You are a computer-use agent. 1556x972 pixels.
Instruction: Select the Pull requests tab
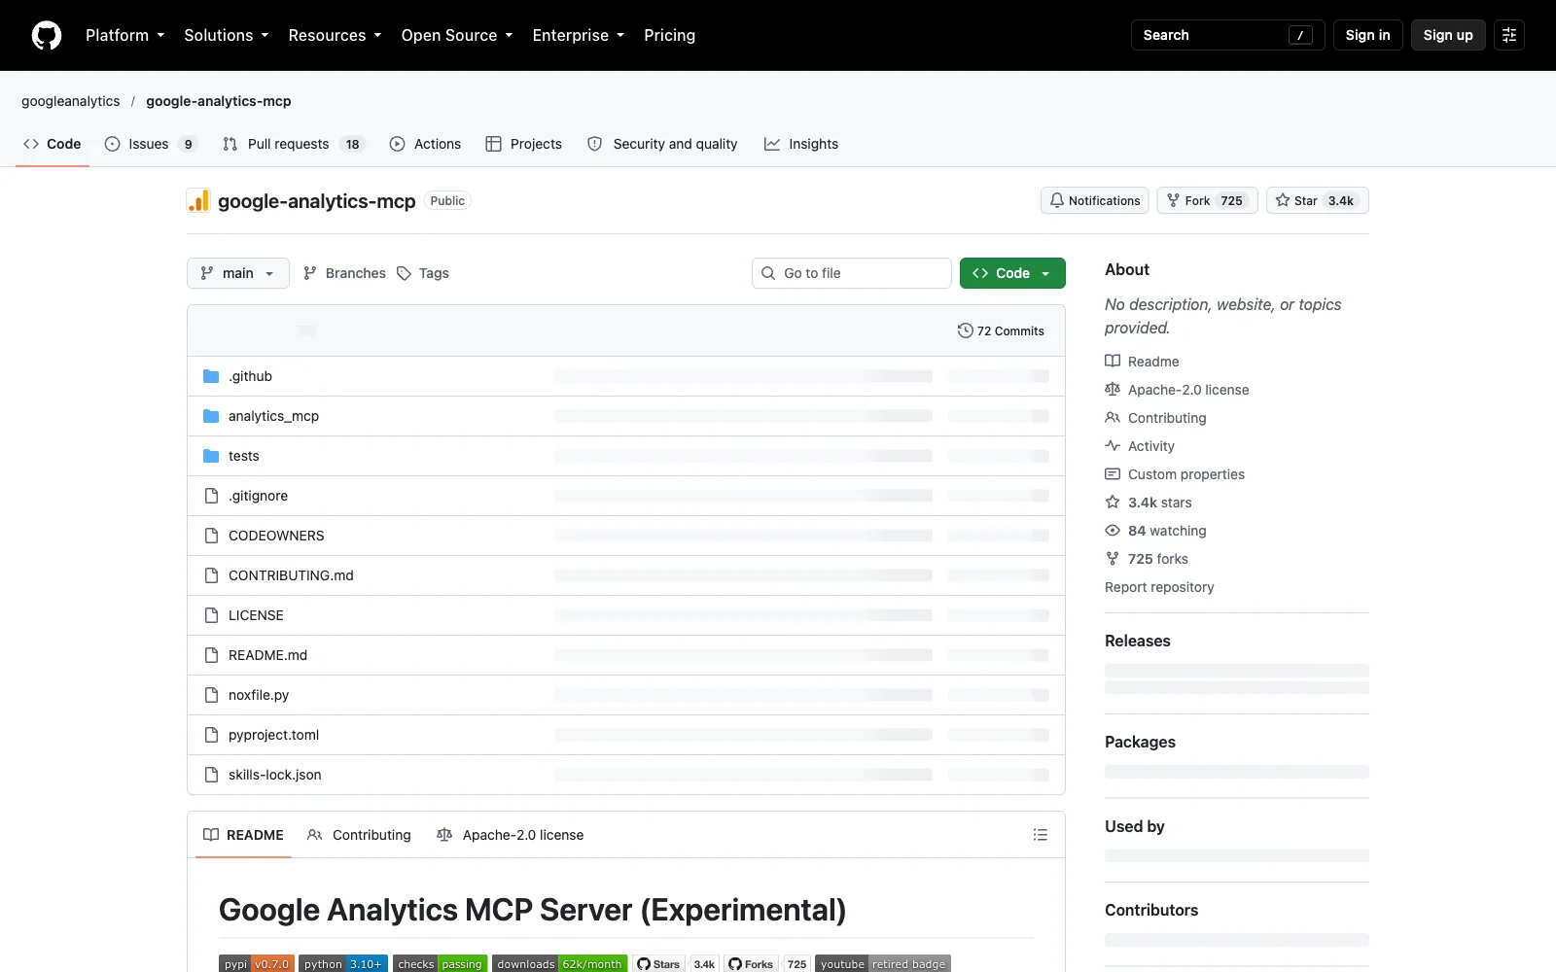point(294,144)
